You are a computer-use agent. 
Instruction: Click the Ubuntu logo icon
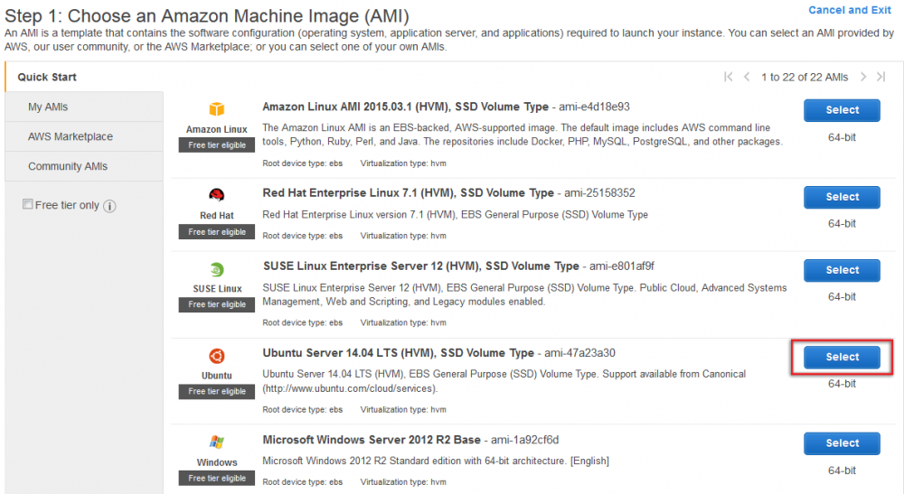click(x=217, y=356)
